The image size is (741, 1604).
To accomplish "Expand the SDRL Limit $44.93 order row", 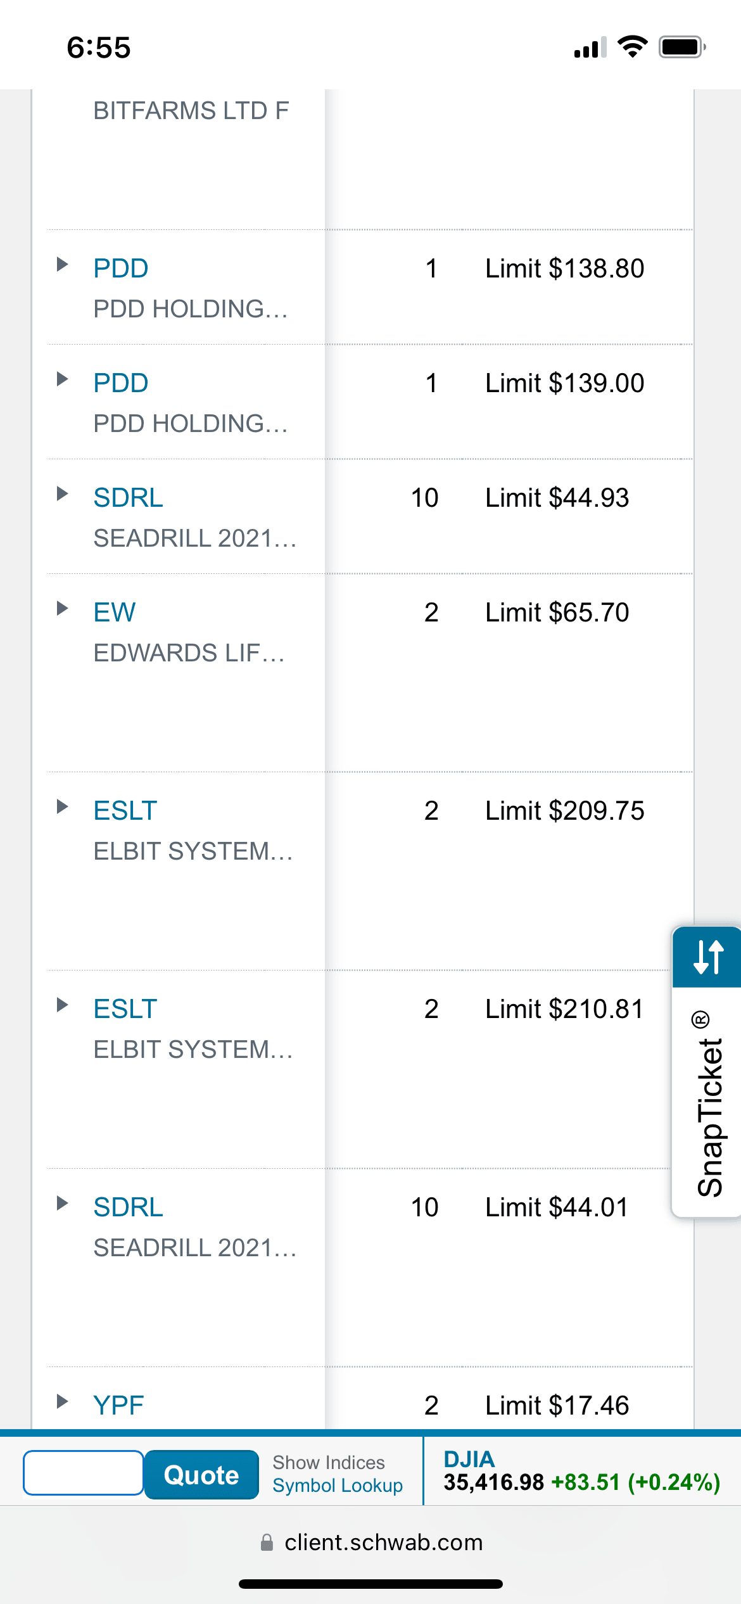I will pyautogui.click(x=62, y=493).
